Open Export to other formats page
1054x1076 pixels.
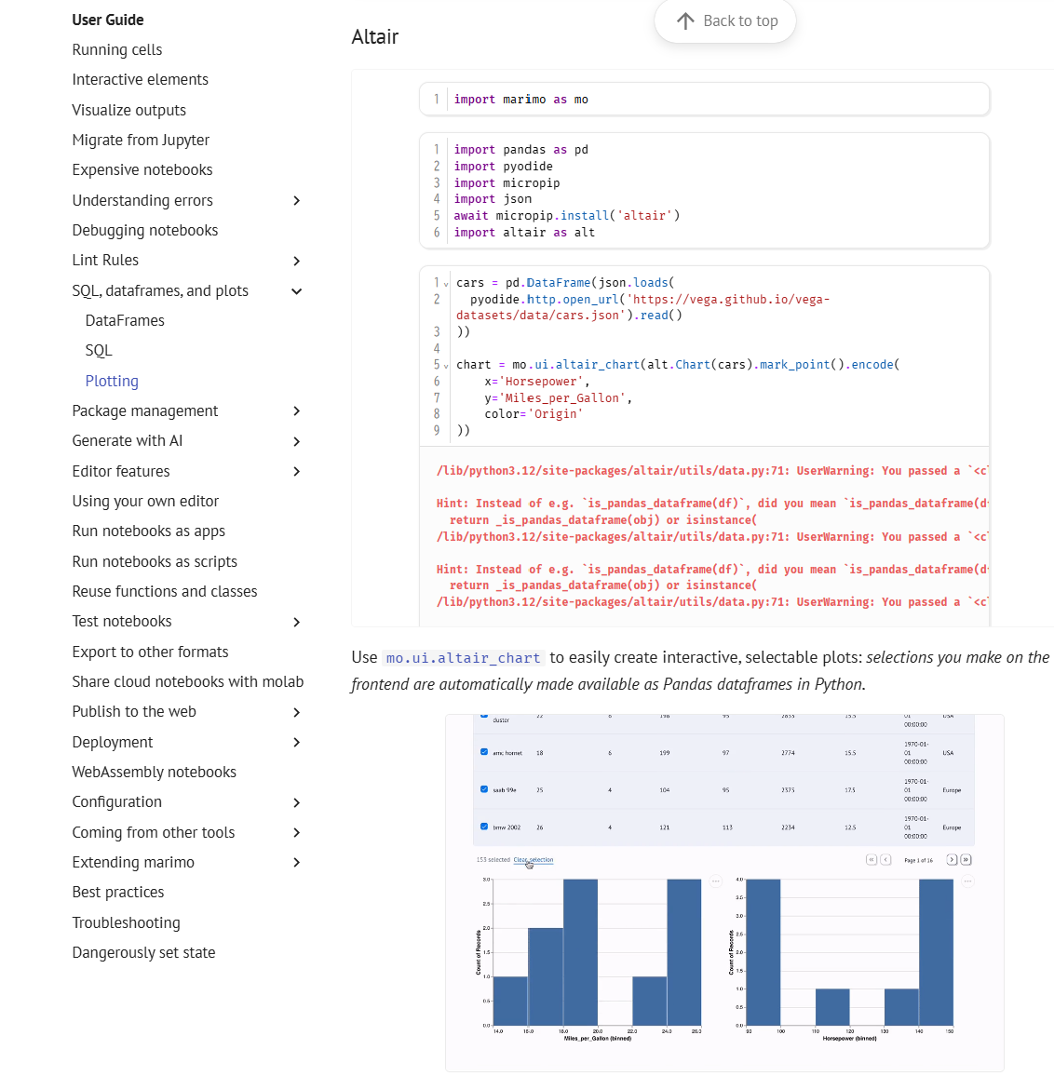(x=151, y=652)
